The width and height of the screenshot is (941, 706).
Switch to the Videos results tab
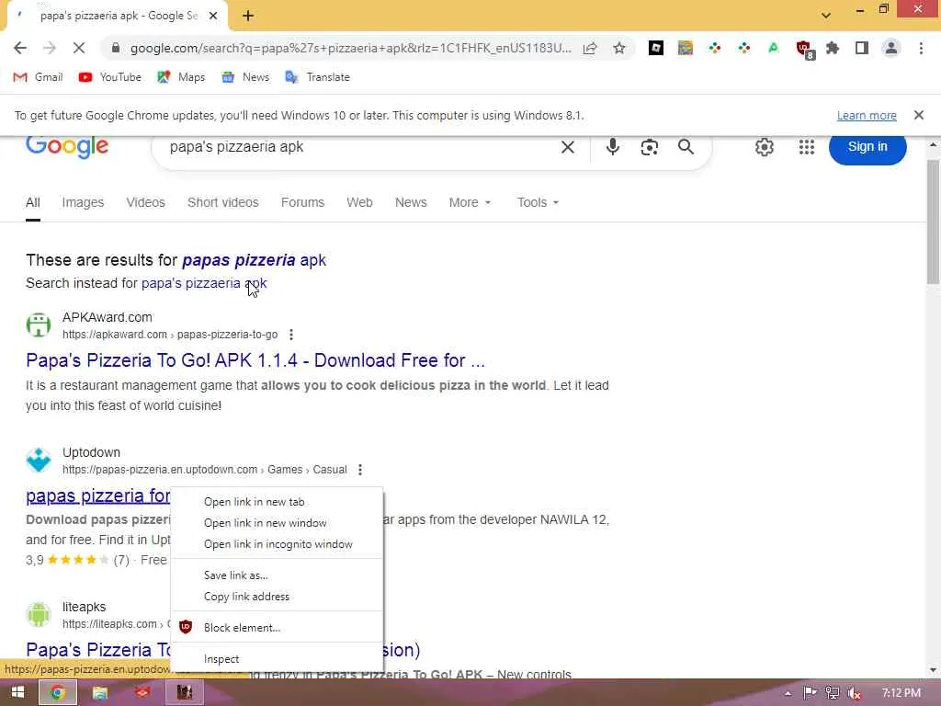146,203
